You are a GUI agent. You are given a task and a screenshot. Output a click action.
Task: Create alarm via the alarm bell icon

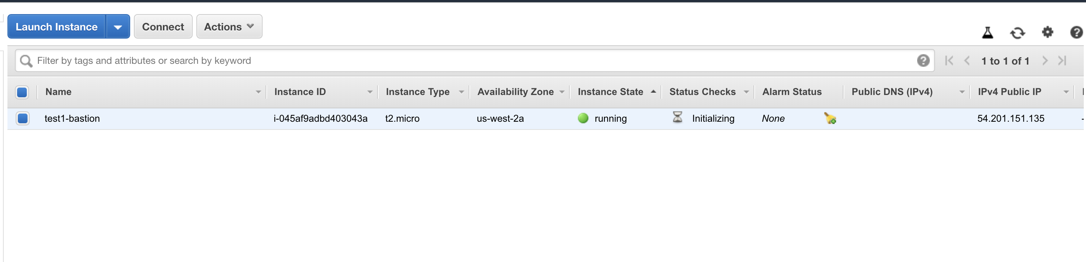pos(830,119)
